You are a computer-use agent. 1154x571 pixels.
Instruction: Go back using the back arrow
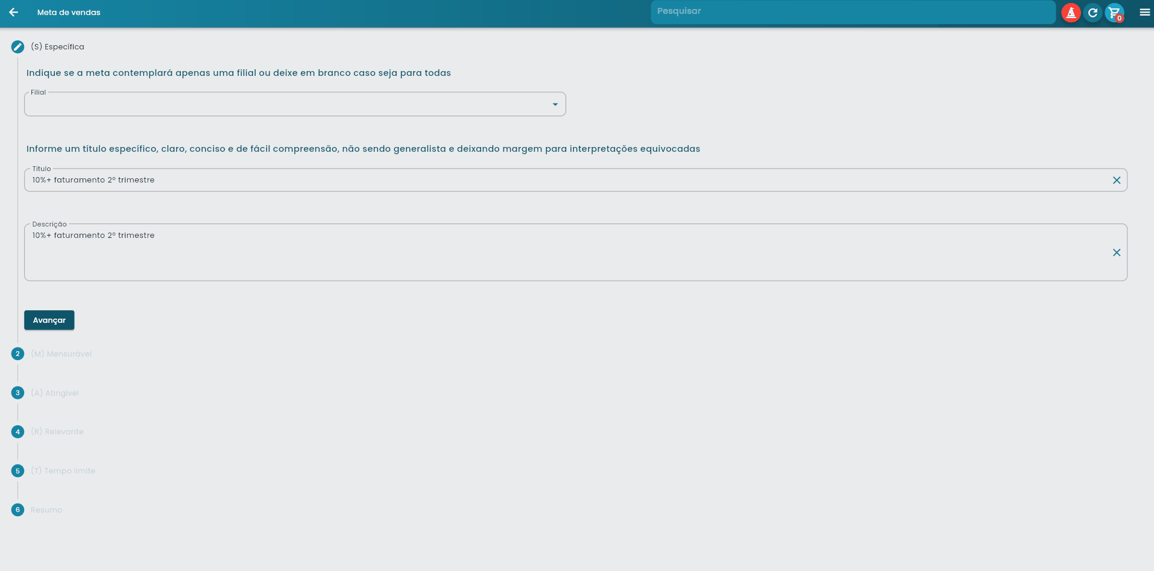pos(13,11)
